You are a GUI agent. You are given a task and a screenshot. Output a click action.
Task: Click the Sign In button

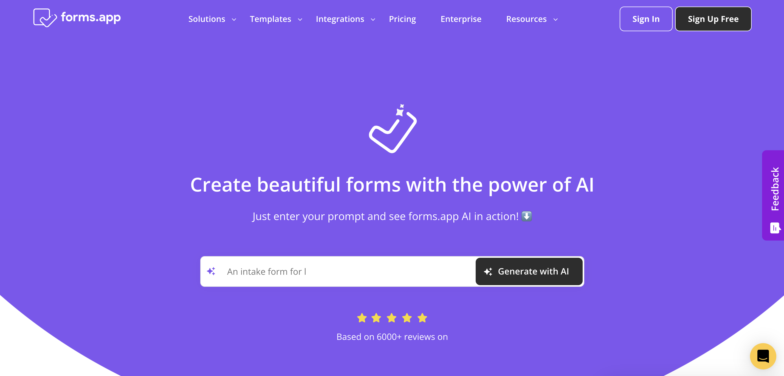[645, 19]
